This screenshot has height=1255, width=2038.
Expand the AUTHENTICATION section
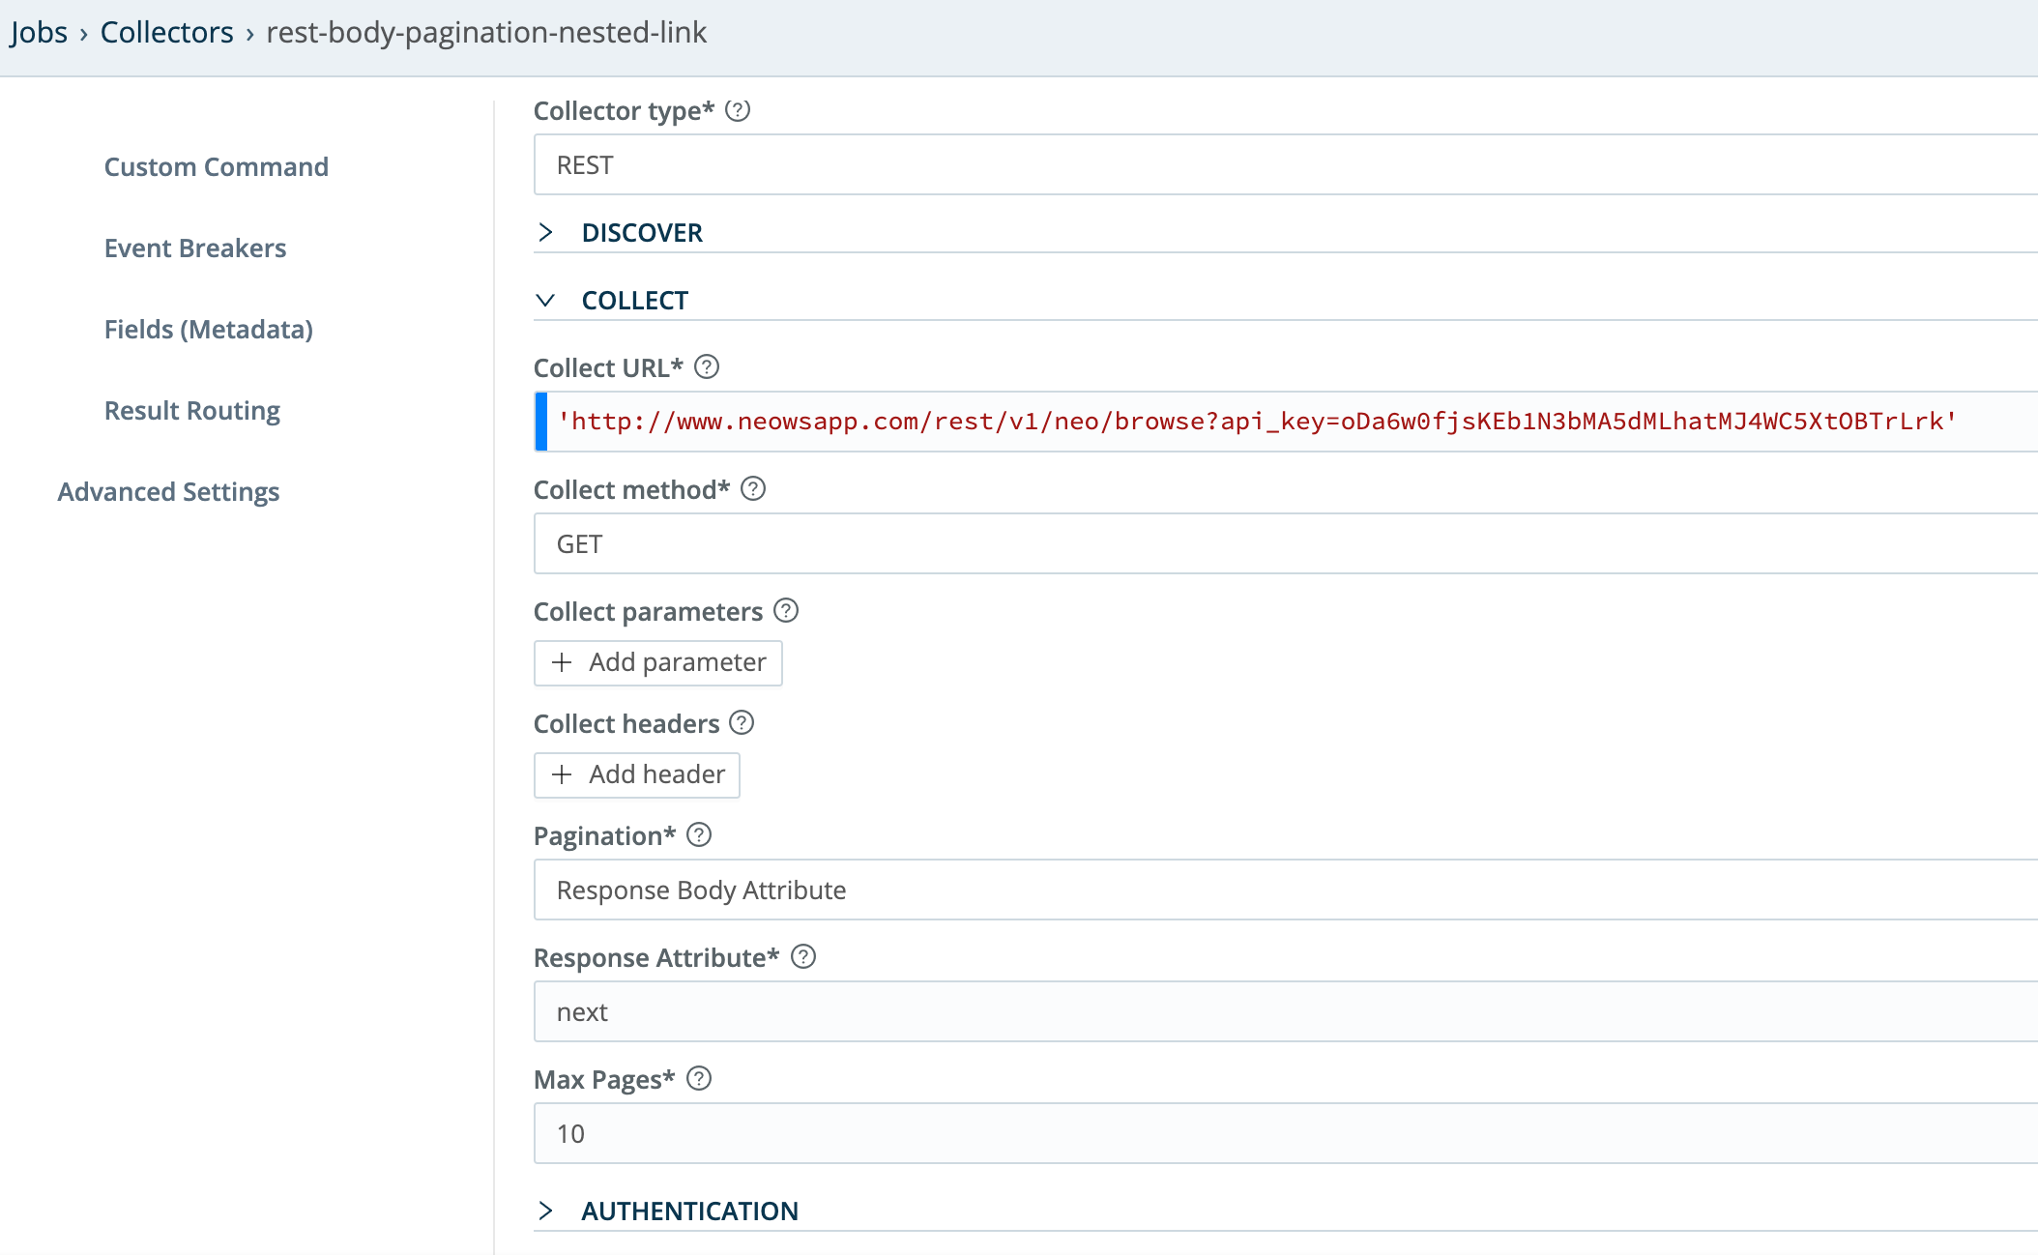tap(548, 1210)
